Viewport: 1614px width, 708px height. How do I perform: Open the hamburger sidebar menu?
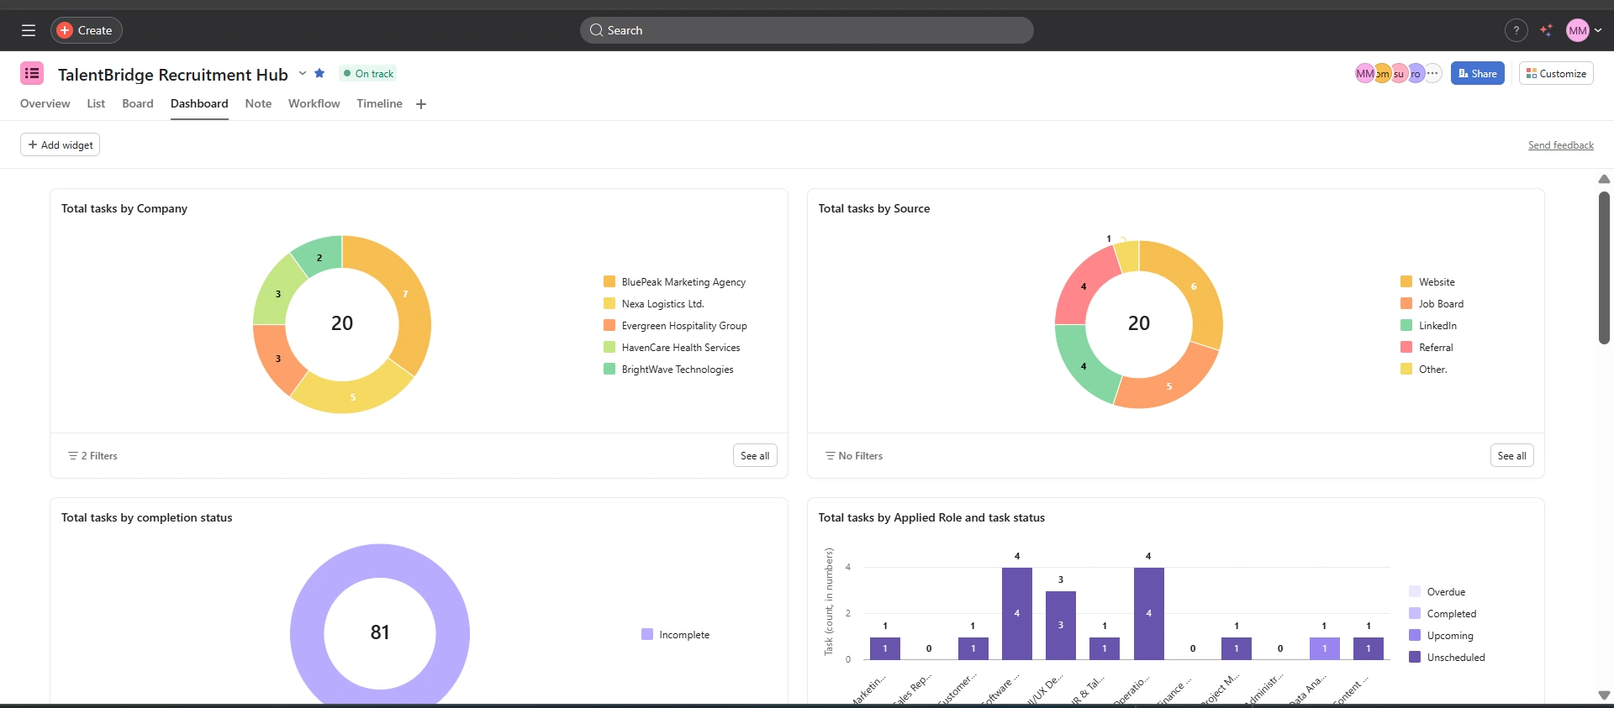(x=29, y=30)
